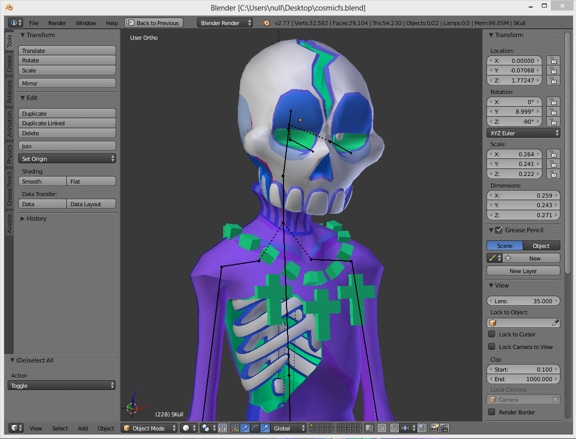Click the proportional editing icon
The height and width of the screenshot is (439, 576).
pyautogui.click(x=382, y=428)
